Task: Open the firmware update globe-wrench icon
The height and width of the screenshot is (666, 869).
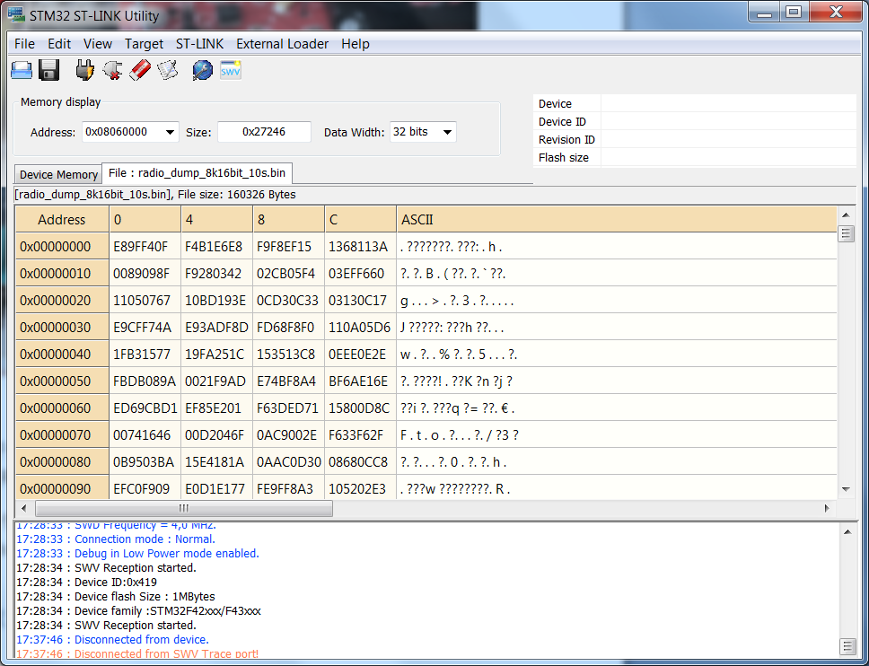Action: [x=203, y=71]
